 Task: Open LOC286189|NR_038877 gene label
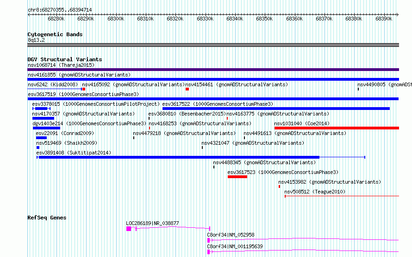152,223
